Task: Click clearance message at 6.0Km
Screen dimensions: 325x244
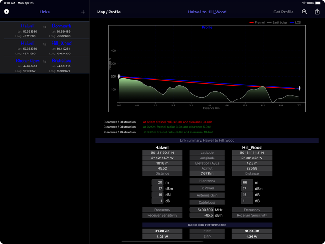Action: point(178,132)
